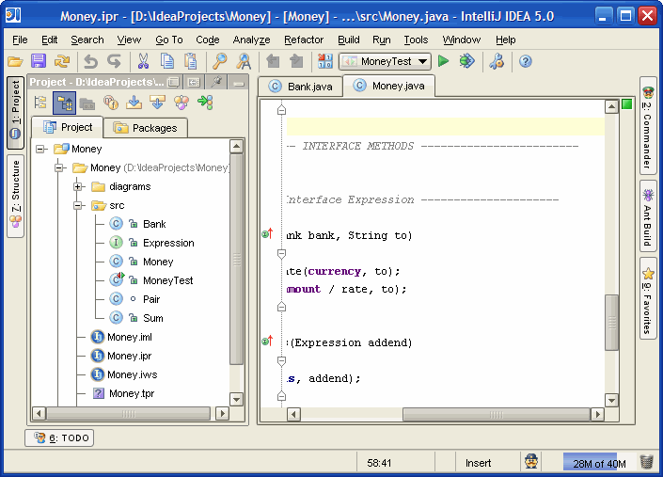This screenshot has height=477, width=663.
Task: Hide the Project panel via minimize button
Action: coord(239,82)
